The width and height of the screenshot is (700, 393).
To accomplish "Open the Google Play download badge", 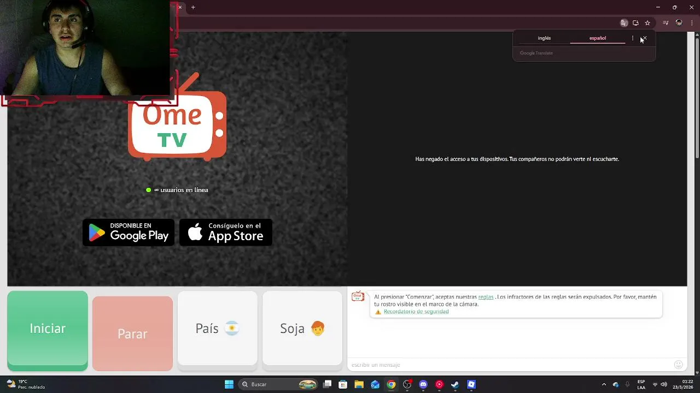I will 129,233.
